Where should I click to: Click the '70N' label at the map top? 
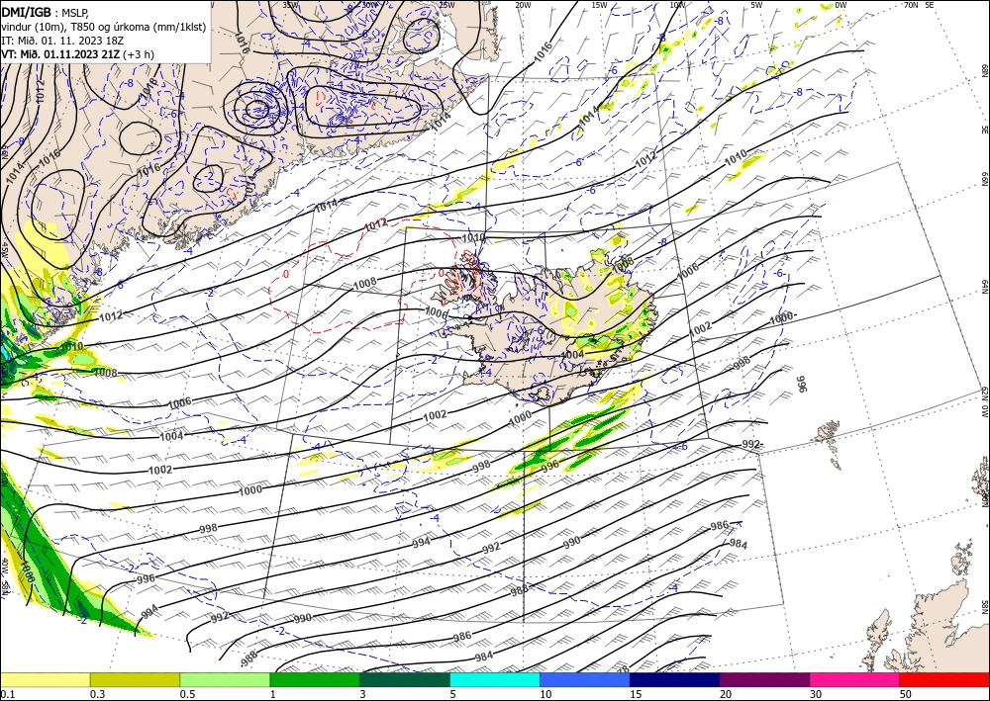pos(911,5)
